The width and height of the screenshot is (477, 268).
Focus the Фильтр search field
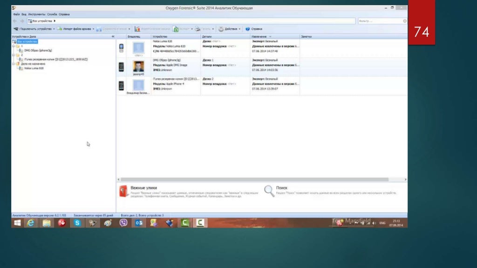tap(380, 21)
